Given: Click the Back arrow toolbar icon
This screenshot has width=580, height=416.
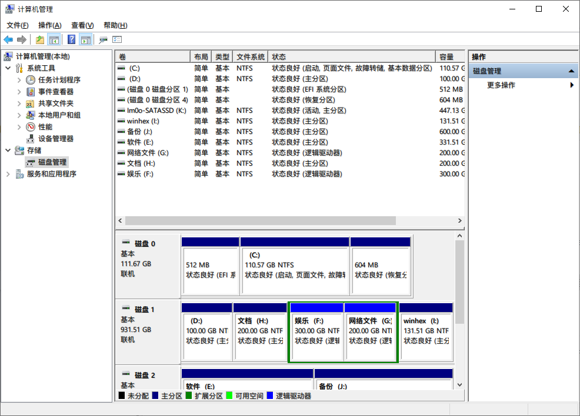Looking at the screenshot, I should point(8,39).
